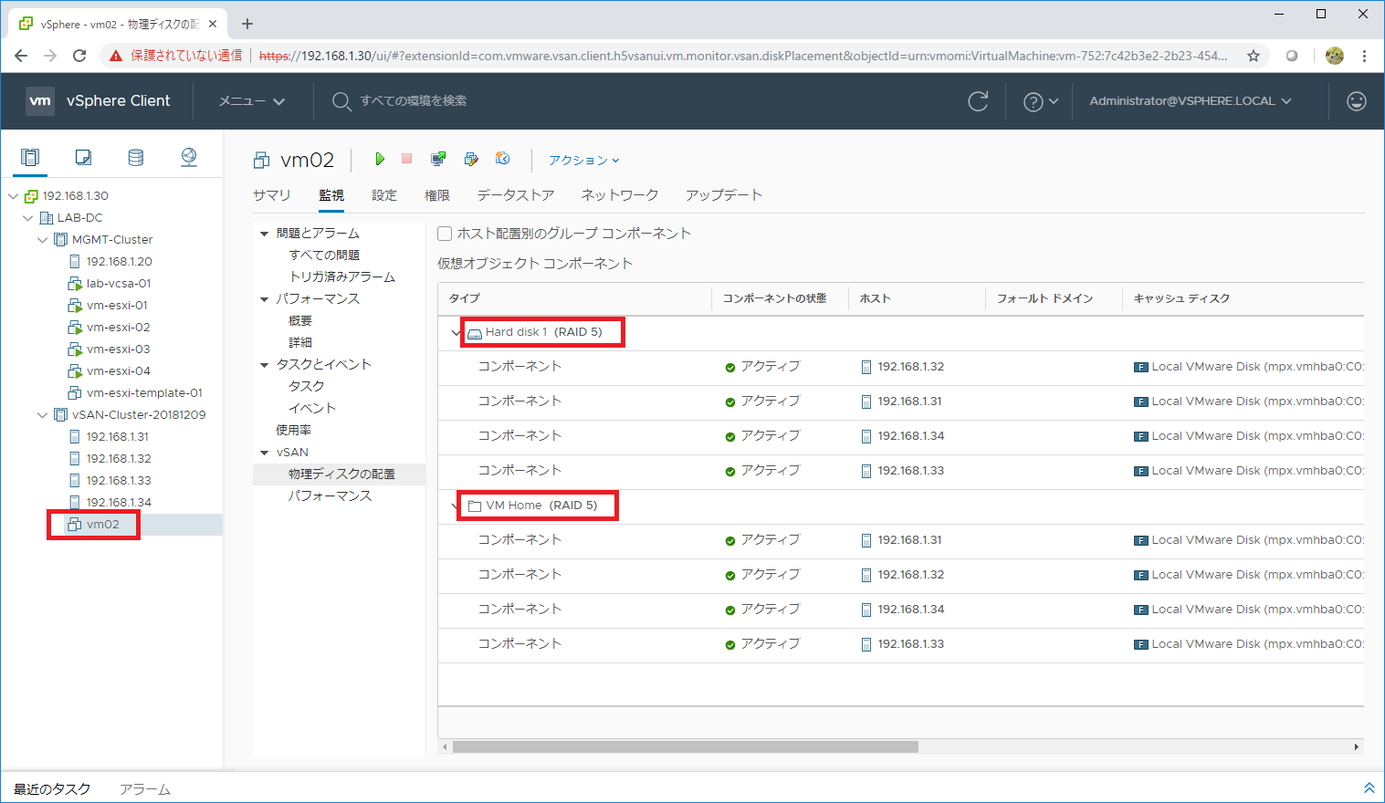
Task: Collapse the 192.168.1.30 vCenter node
Action: click(x=14, y=196)
